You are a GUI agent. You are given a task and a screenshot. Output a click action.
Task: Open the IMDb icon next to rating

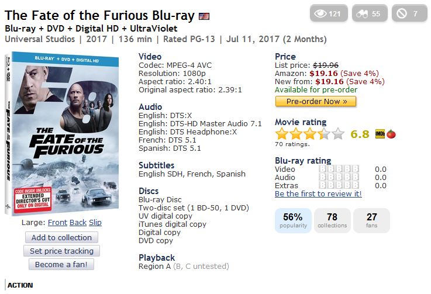tap(379, 134)
